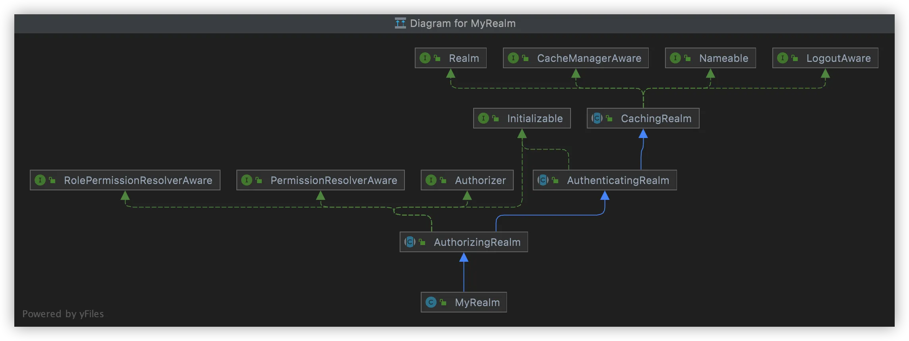Click abstract class icon on AuthorizingRealm
The image size is (909, 341).
(410, 242)
